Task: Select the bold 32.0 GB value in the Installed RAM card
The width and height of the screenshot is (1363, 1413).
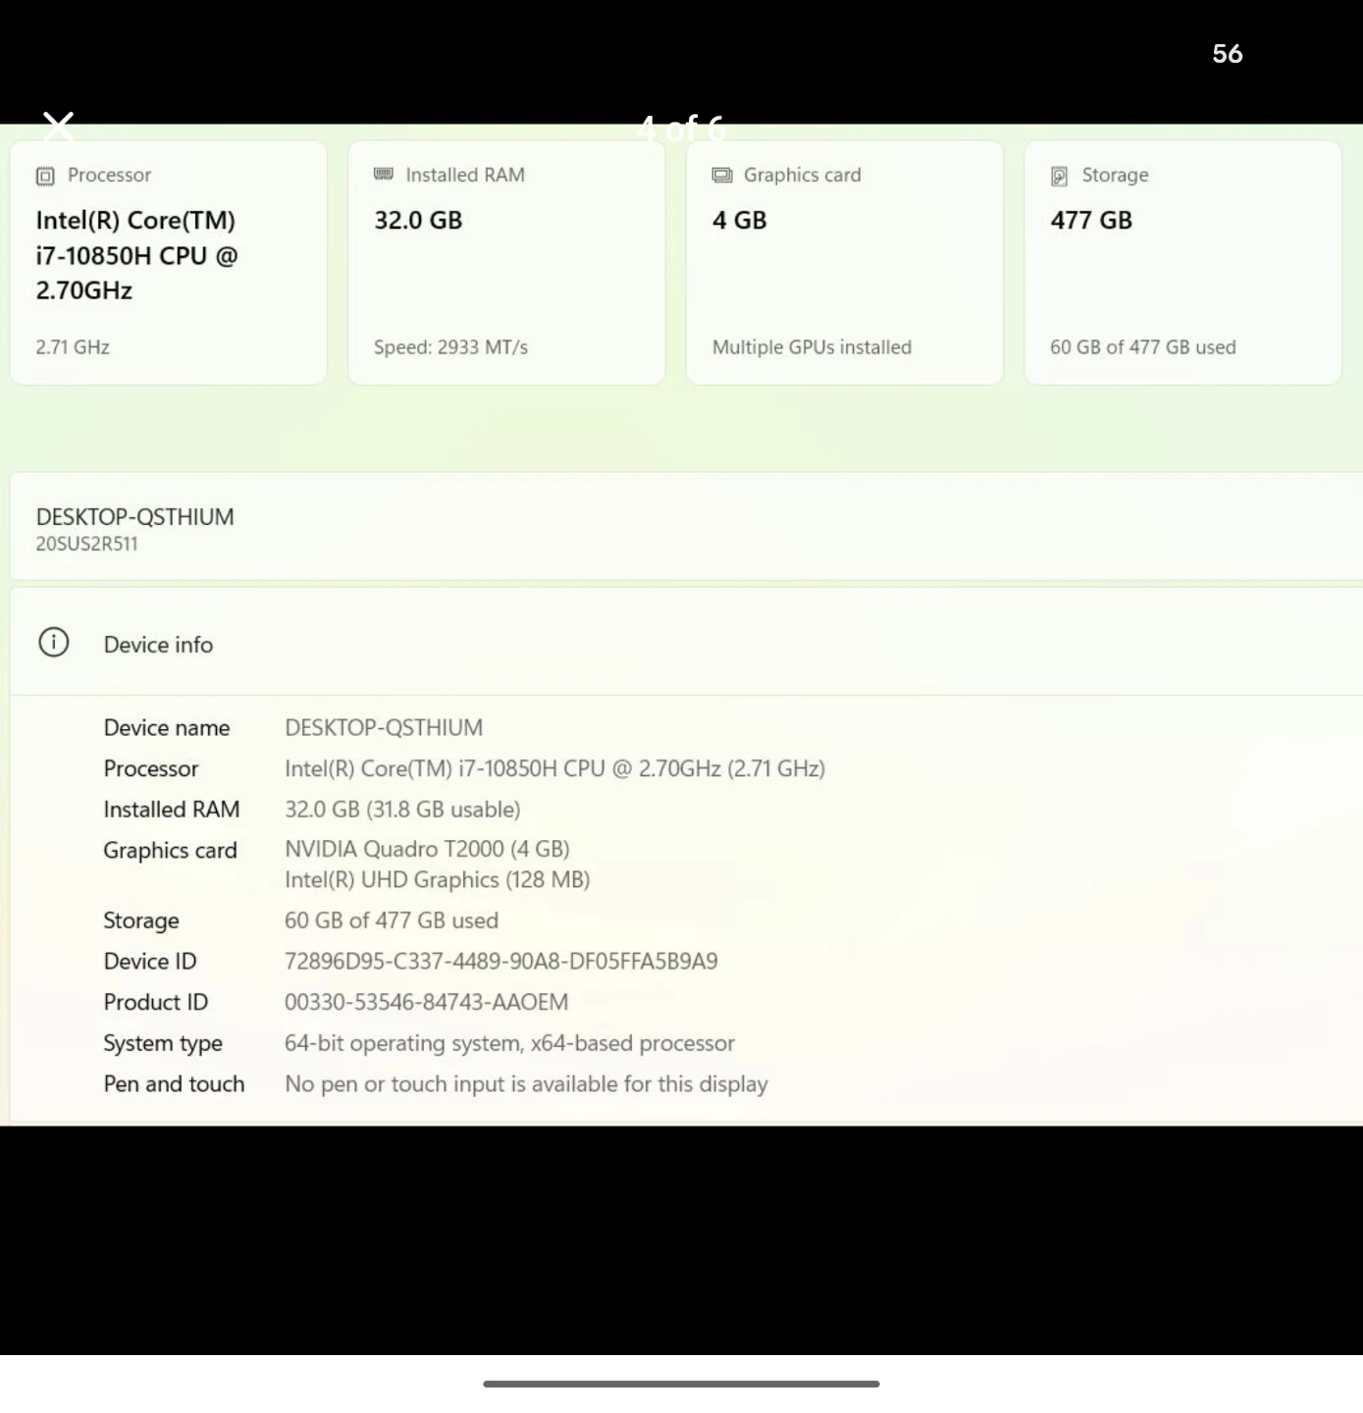Action: [418, 221]
